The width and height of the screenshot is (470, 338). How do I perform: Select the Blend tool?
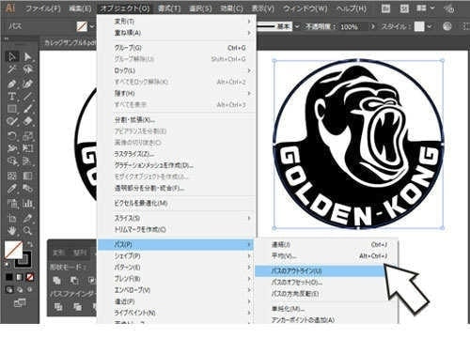click(x=27, y=189)
